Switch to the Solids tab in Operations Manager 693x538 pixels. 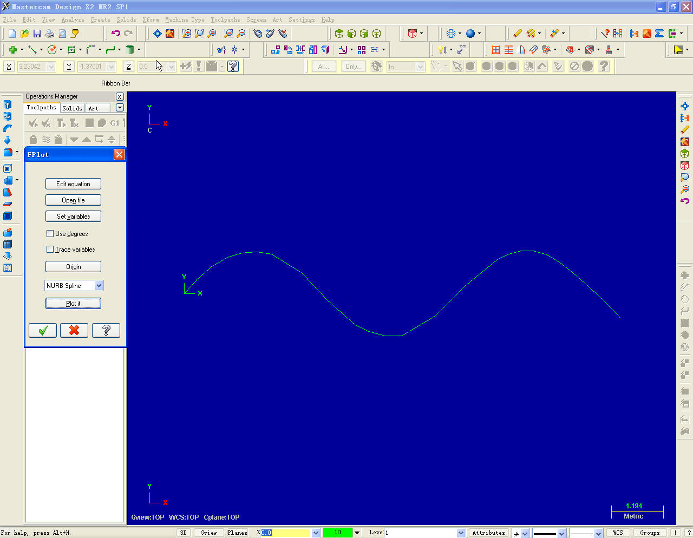click(x=72, y=108)
